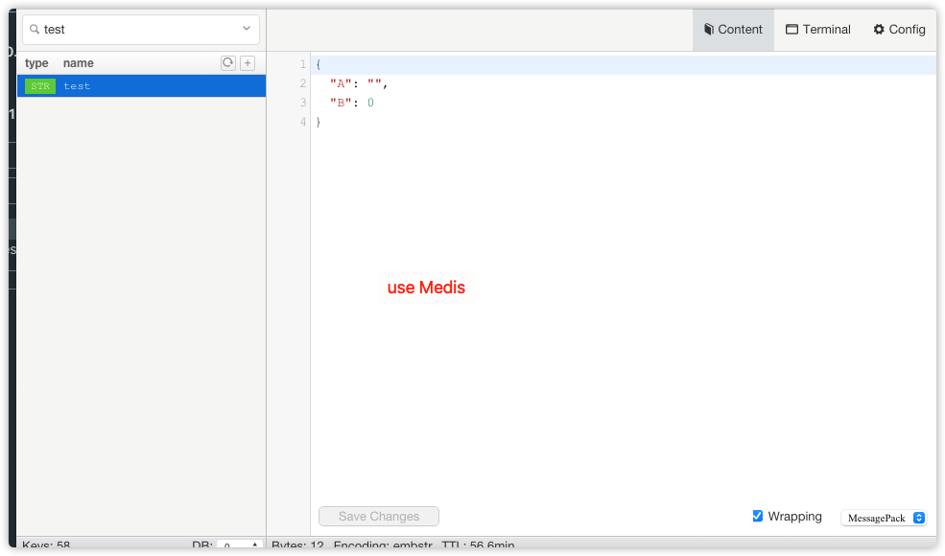Toggle Wrapping for the content view
This screenshot has height=556, width=945.
[757, 516]
